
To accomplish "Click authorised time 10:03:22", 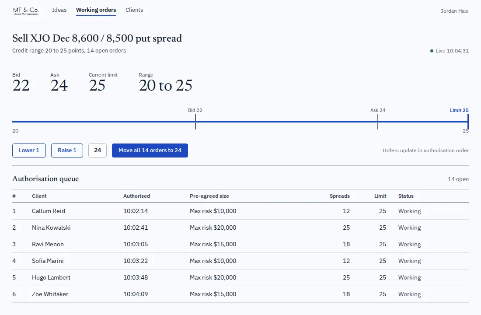I will [x=136, y=261].
